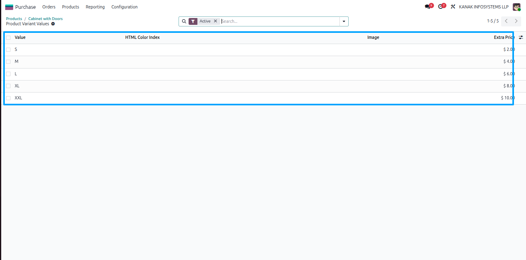Open the activities clock icon
Image resolution: width=526 pixels, height=260 pixels.
(441, 7)
